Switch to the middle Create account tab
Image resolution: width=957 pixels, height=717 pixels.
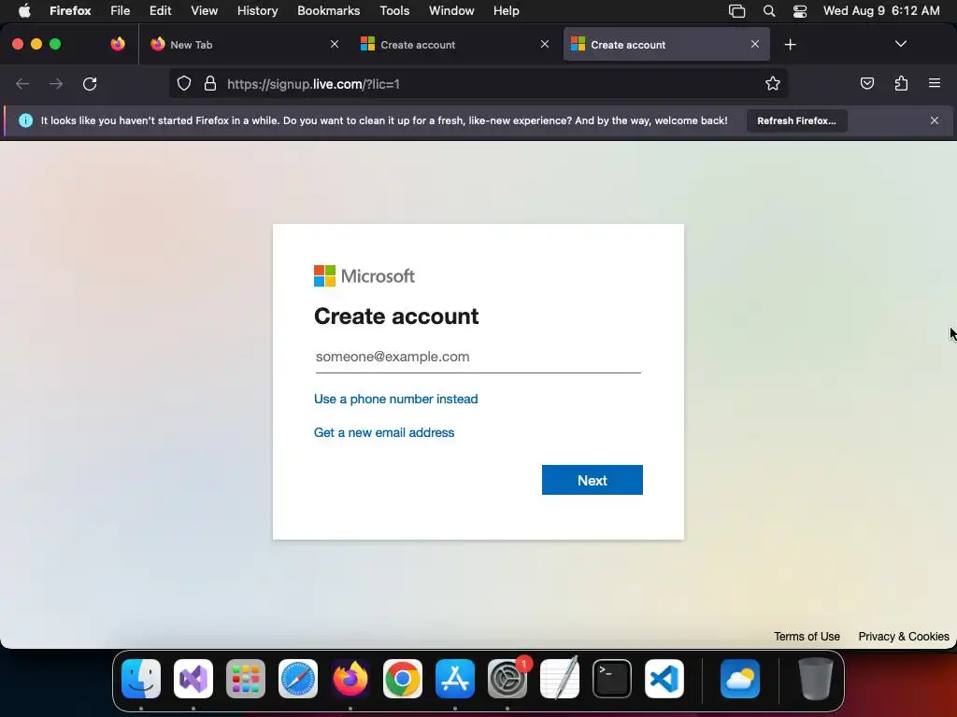tap(455, 44)
